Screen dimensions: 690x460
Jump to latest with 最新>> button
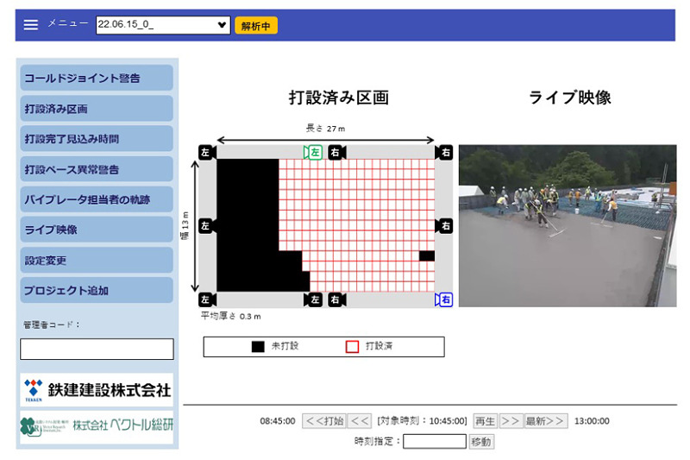coord(546,421)
